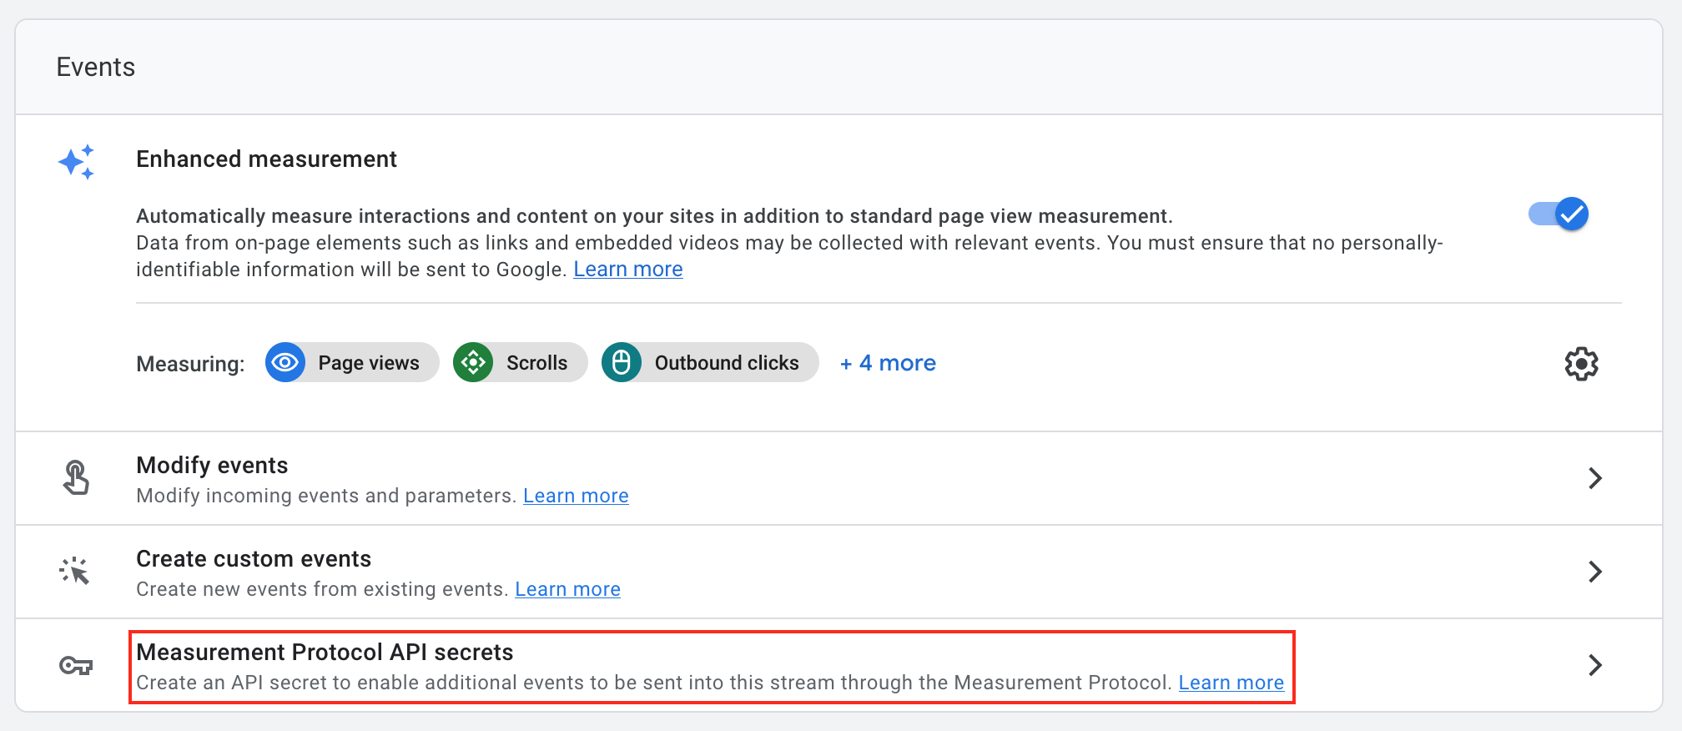The height and width of the screenshot is (731, 1682).
Task: Click the Scrolls chip label
Action: [536, 363]
